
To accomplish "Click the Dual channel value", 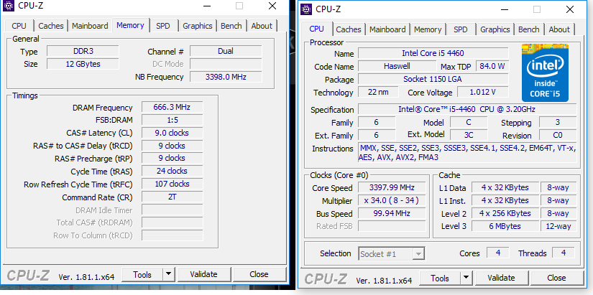I will pos(226,51).
